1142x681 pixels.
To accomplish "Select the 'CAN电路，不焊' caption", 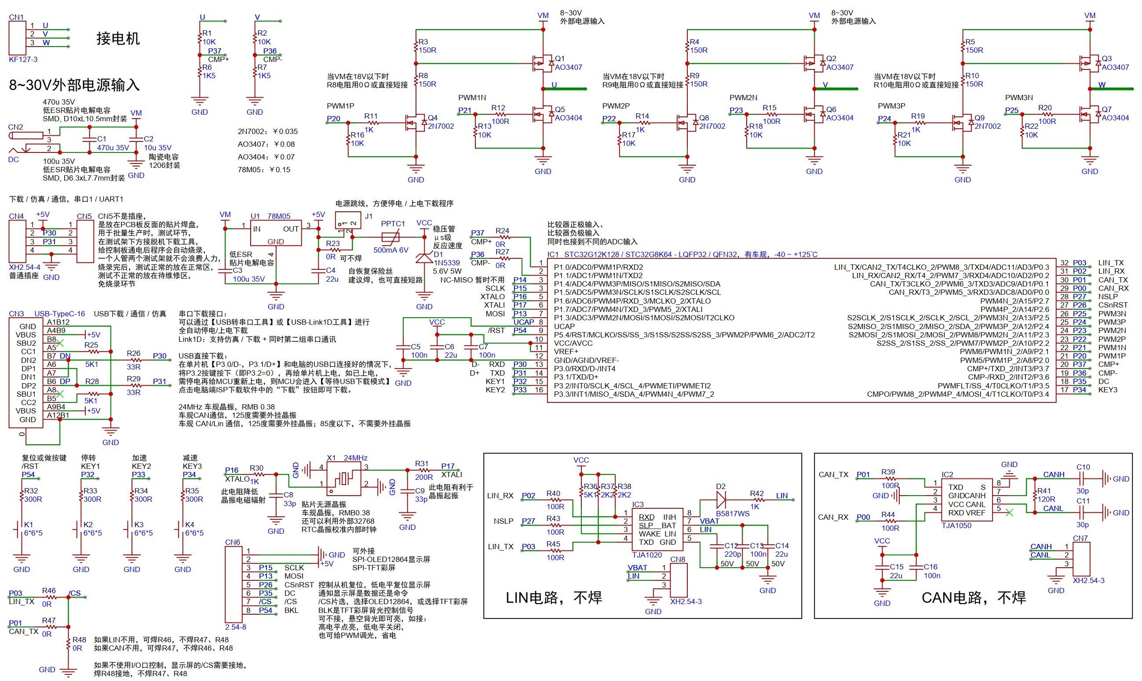I will pos(974,598).
